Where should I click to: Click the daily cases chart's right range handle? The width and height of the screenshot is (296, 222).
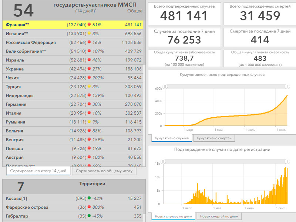(x=287, y=161)
